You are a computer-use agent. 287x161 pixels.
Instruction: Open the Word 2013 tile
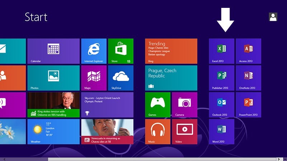(x=221, y=132)
